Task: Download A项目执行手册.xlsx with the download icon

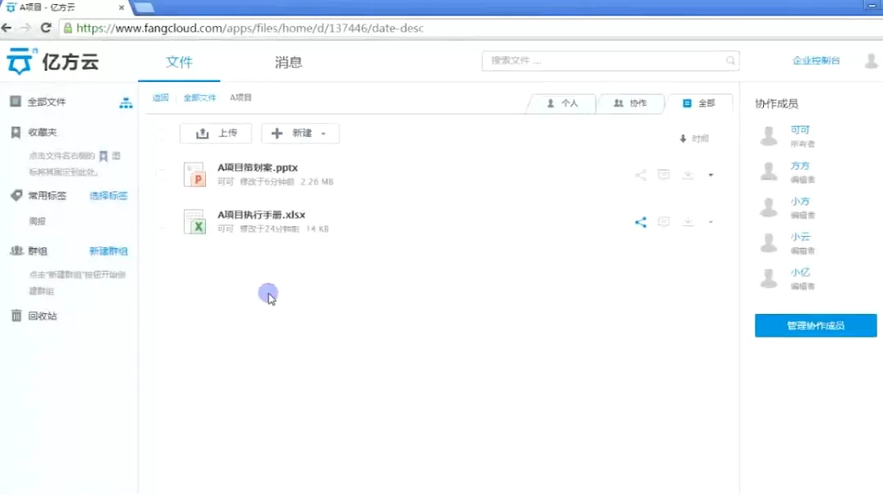Action: pos(688,221)
